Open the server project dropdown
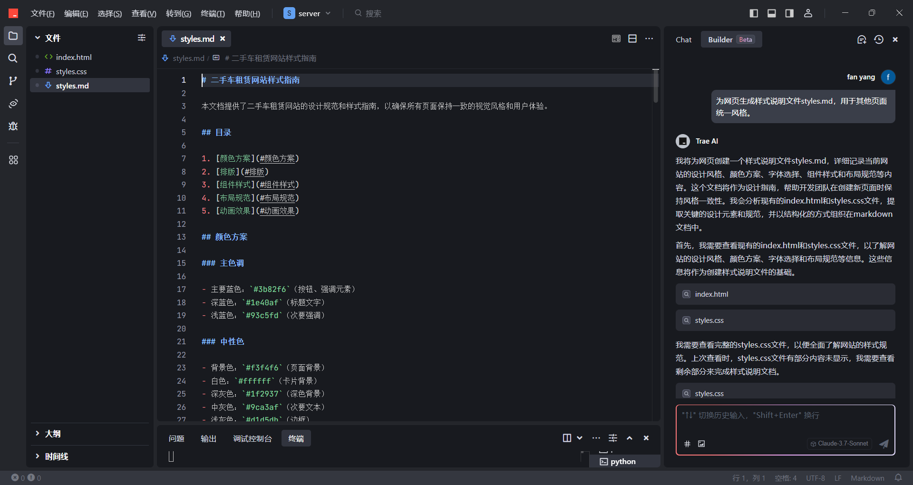 [307, 13]
